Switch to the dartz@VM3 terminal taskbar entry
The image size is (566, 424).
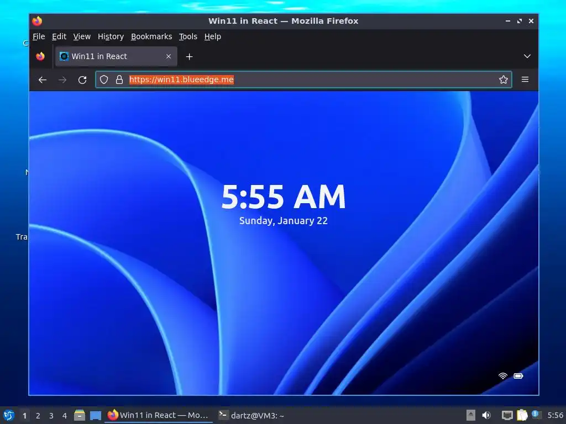click(251, 415)
